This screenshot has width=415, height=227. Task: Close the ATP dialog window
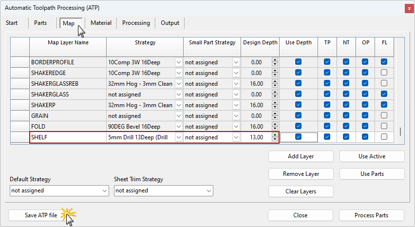407,8
